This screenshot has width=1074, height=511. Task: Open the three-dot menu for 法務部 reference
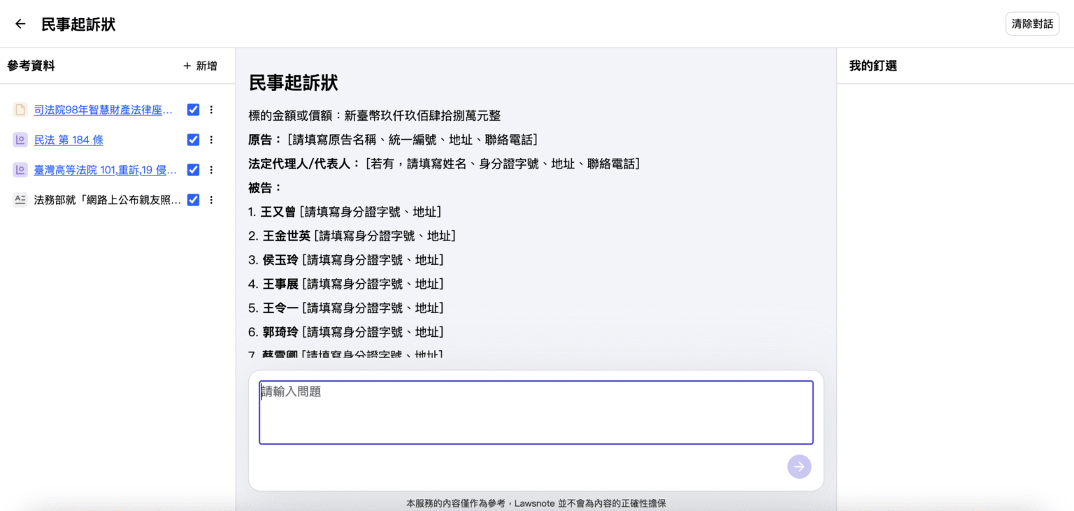[x=211, y=200]
